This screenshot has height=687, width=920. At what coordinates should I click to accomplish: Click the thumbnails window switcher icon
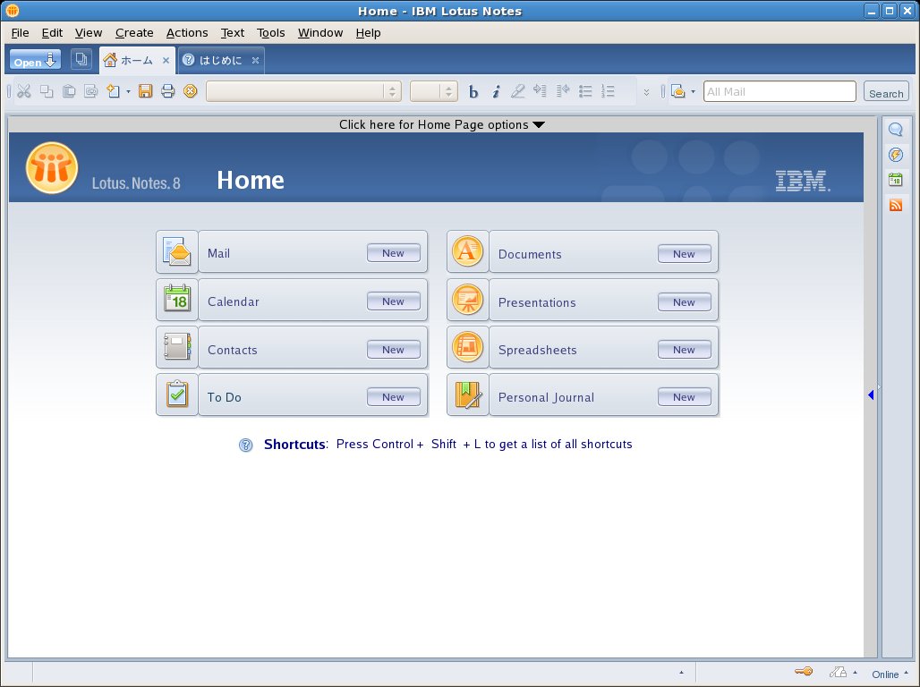point(81,59)
